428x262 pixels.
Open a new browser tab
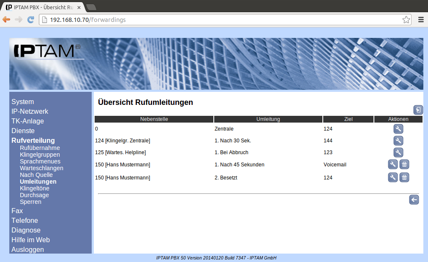(x=91, y=7)
